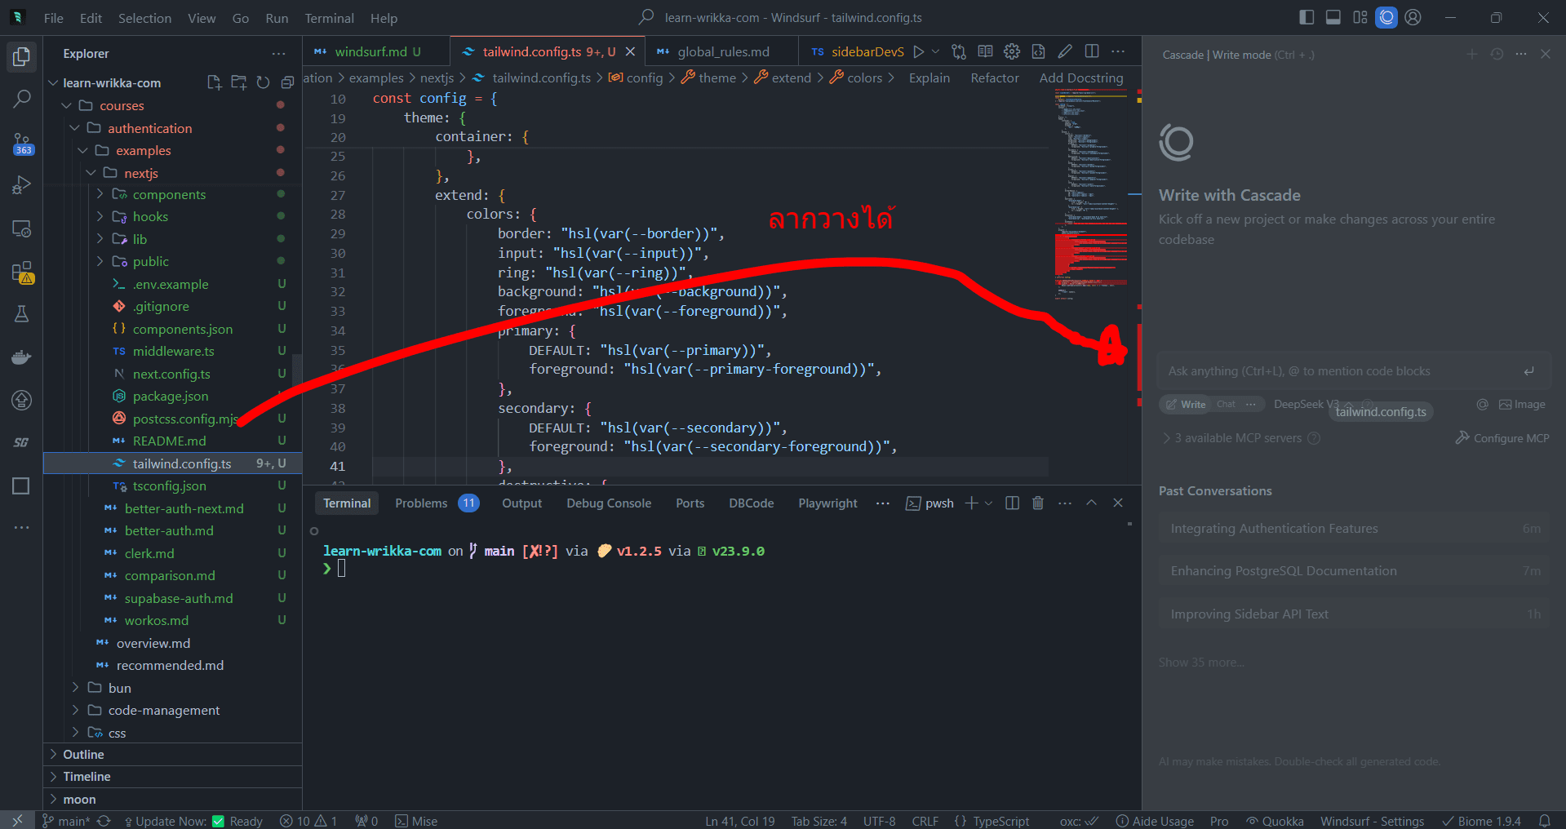Click the title bar search box

782,17
